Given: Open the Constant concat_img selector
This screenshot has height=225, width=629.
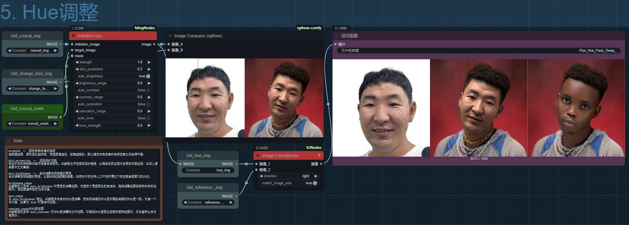Looking at the screenshot, I should [x=32, y=51].
